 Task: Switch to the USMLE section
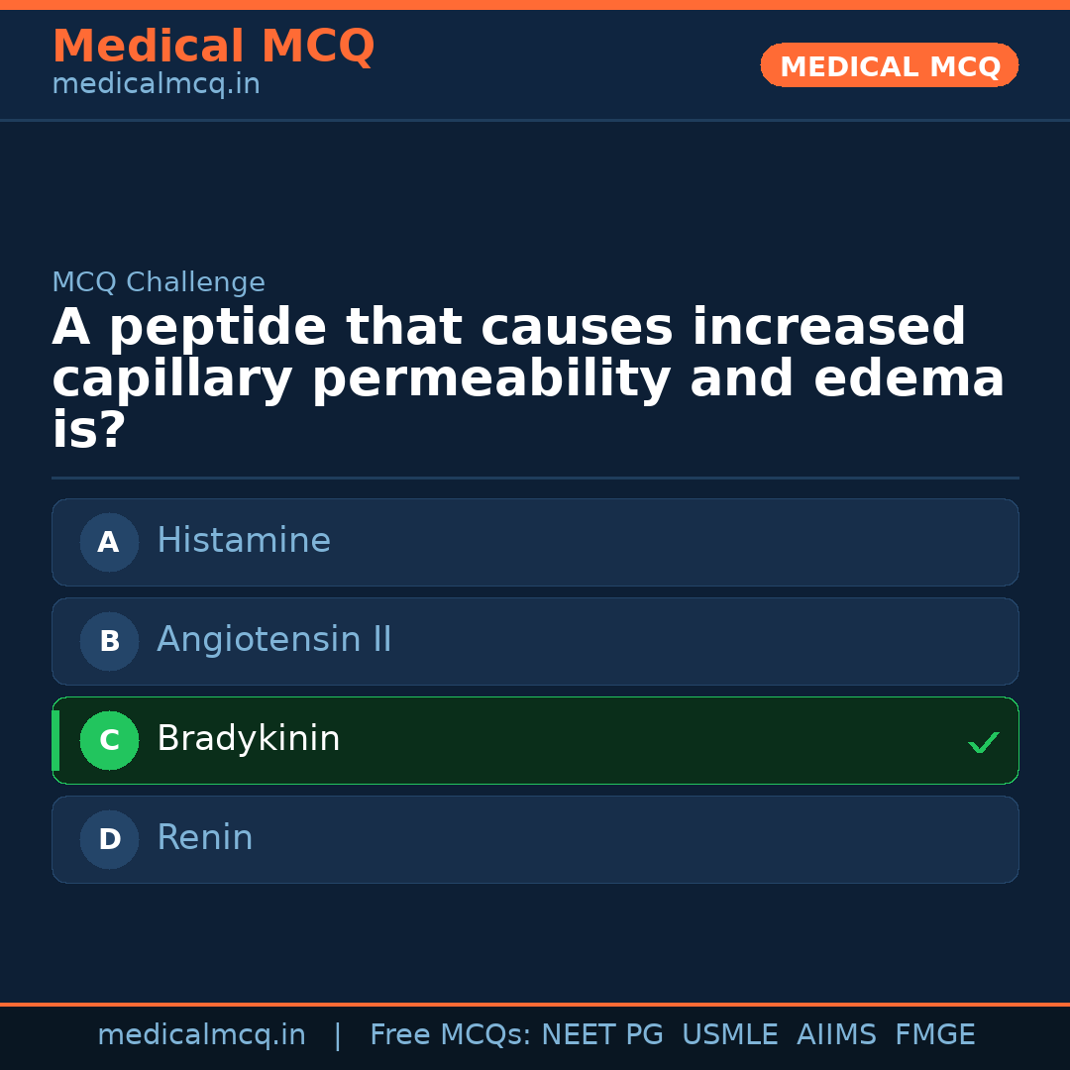click(x=730, y=1033)
